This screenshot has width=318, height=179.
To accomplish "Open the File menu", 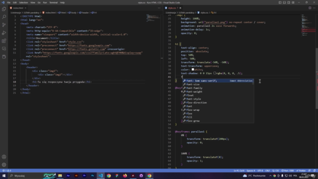I will [8, 2].
